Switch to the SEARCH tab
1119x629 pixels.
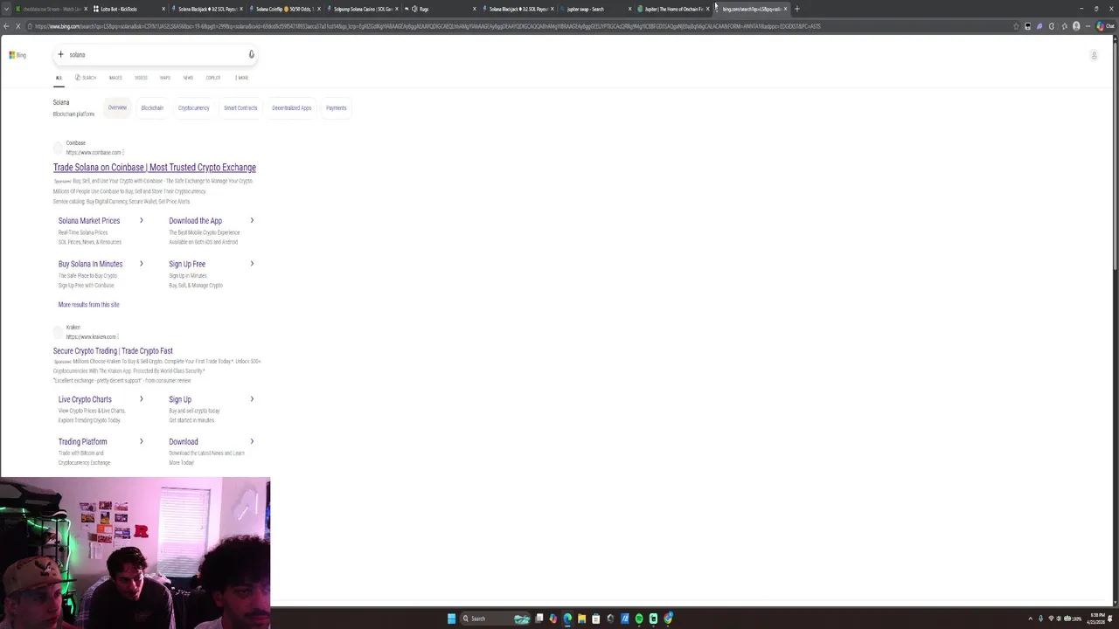86,78
